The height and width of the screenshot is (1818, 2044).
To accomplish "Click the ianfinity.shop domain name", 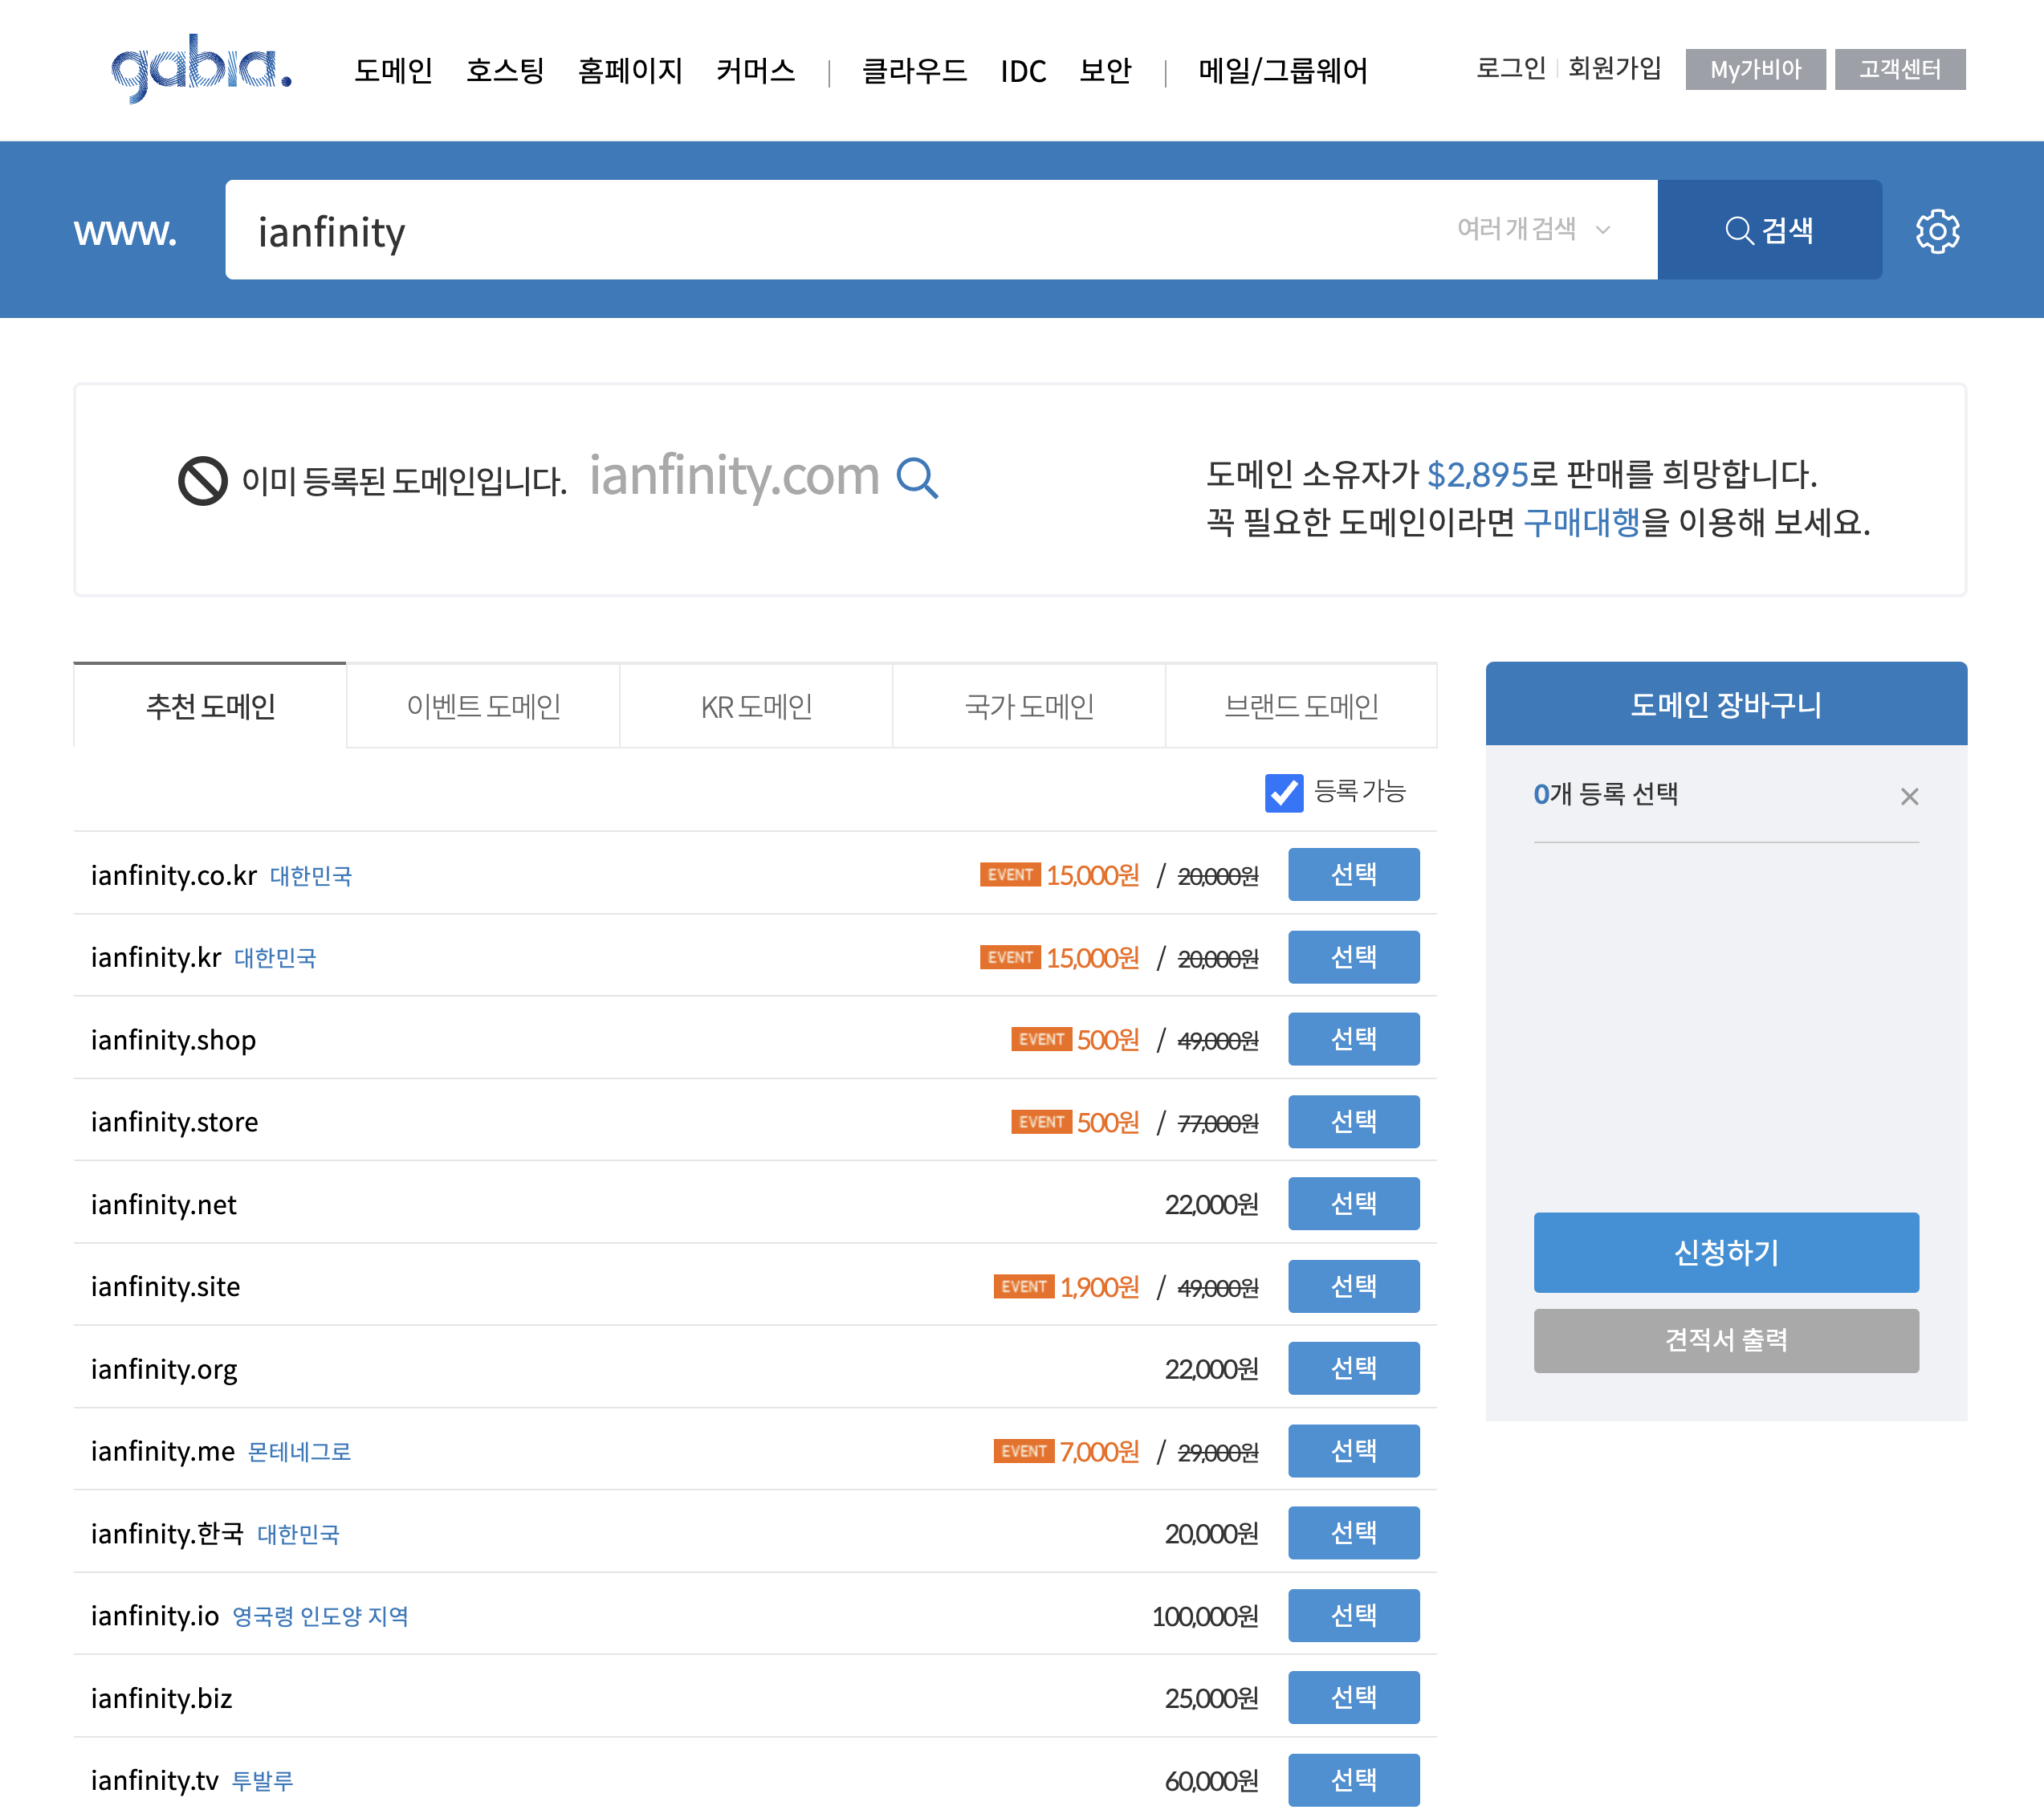I will point(173,1040).
